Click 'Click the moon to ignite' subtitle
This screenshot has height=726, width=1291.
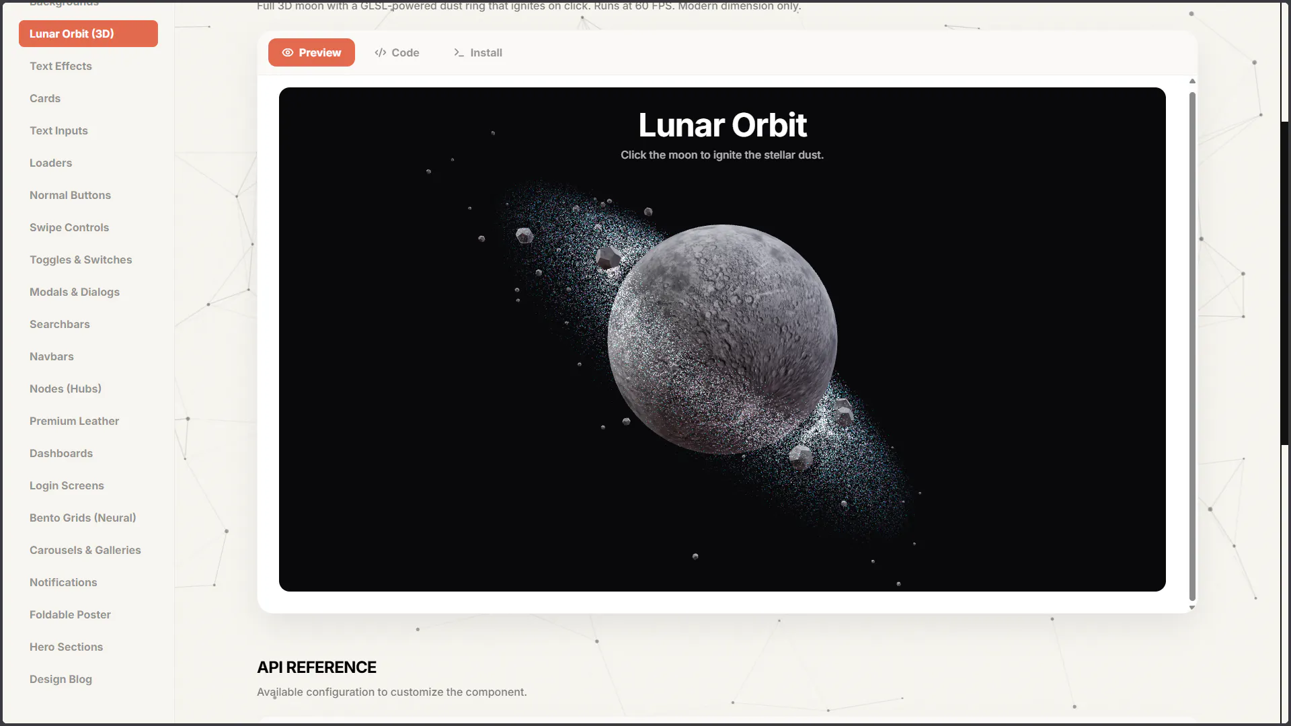722,155
